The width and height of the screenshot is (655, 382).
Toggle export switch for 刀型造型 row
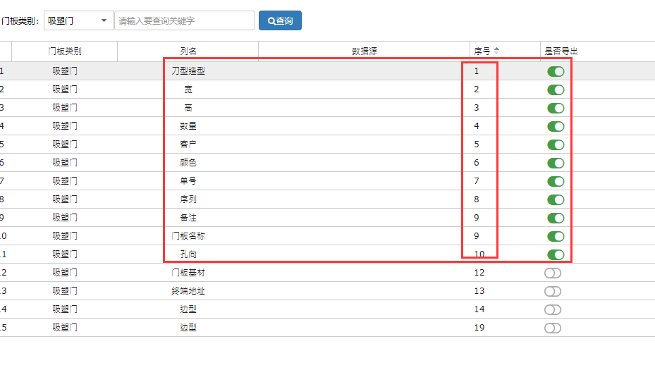pos(556,71)
